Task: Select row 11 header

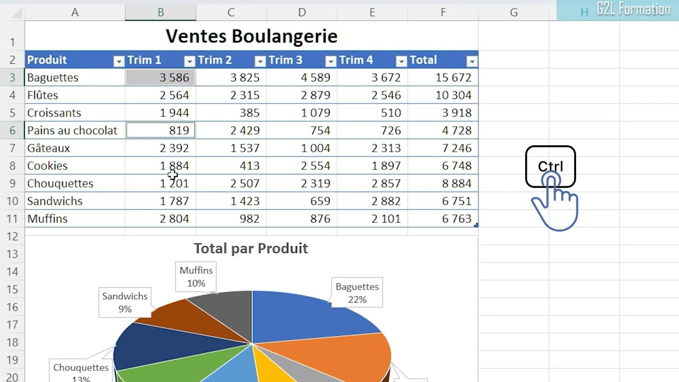Action: click(x=12, y=219)
